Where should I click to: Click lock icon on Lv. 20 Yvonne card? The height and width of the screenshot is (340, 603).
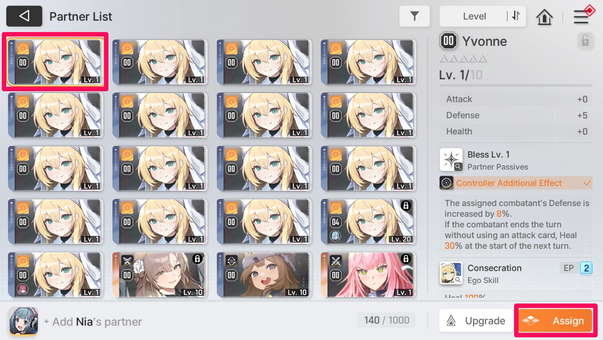[405, 205]
